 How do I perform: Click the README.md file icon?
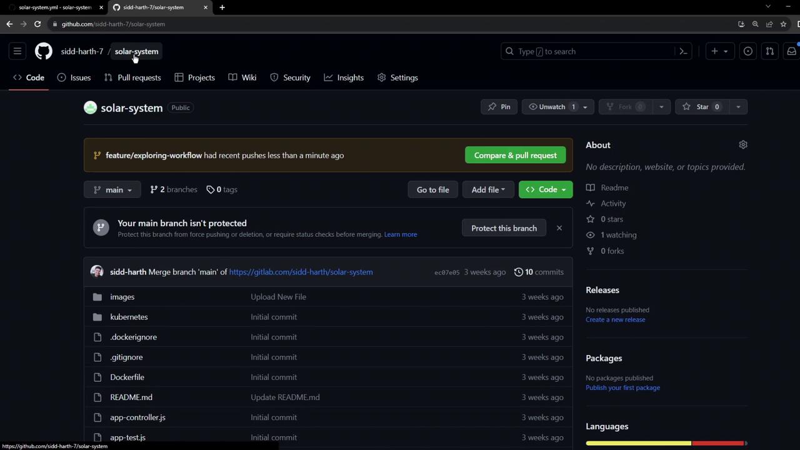pos(97,397)
